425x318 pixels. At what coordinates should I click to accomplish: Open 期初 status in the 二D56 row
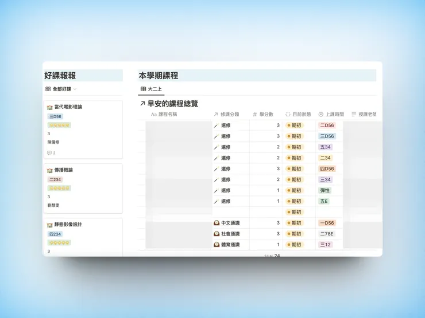tap(295, 125)
